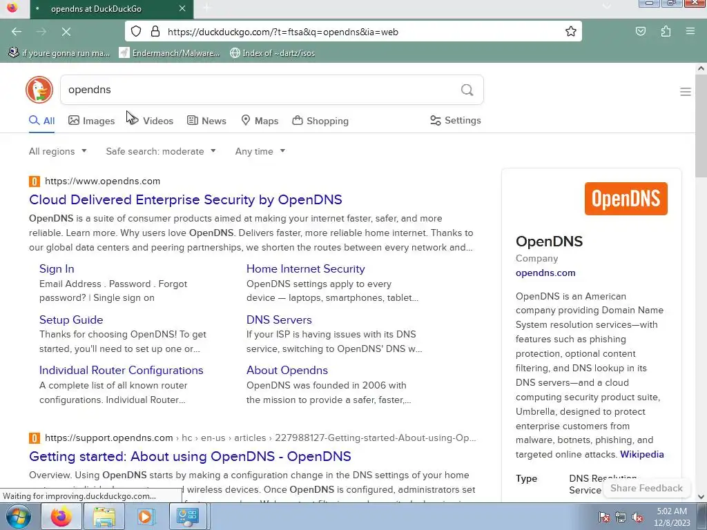
Task: Click the network tray icon
Action: coord(621,518)
